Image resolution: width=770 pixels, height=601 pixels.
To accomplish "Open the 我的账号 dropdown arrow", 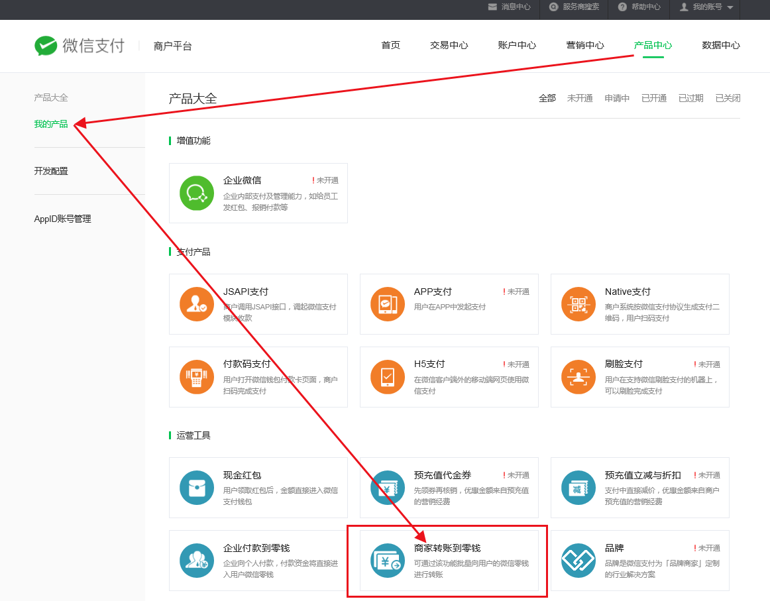I will pyautogui.click(x=730, y=7).
